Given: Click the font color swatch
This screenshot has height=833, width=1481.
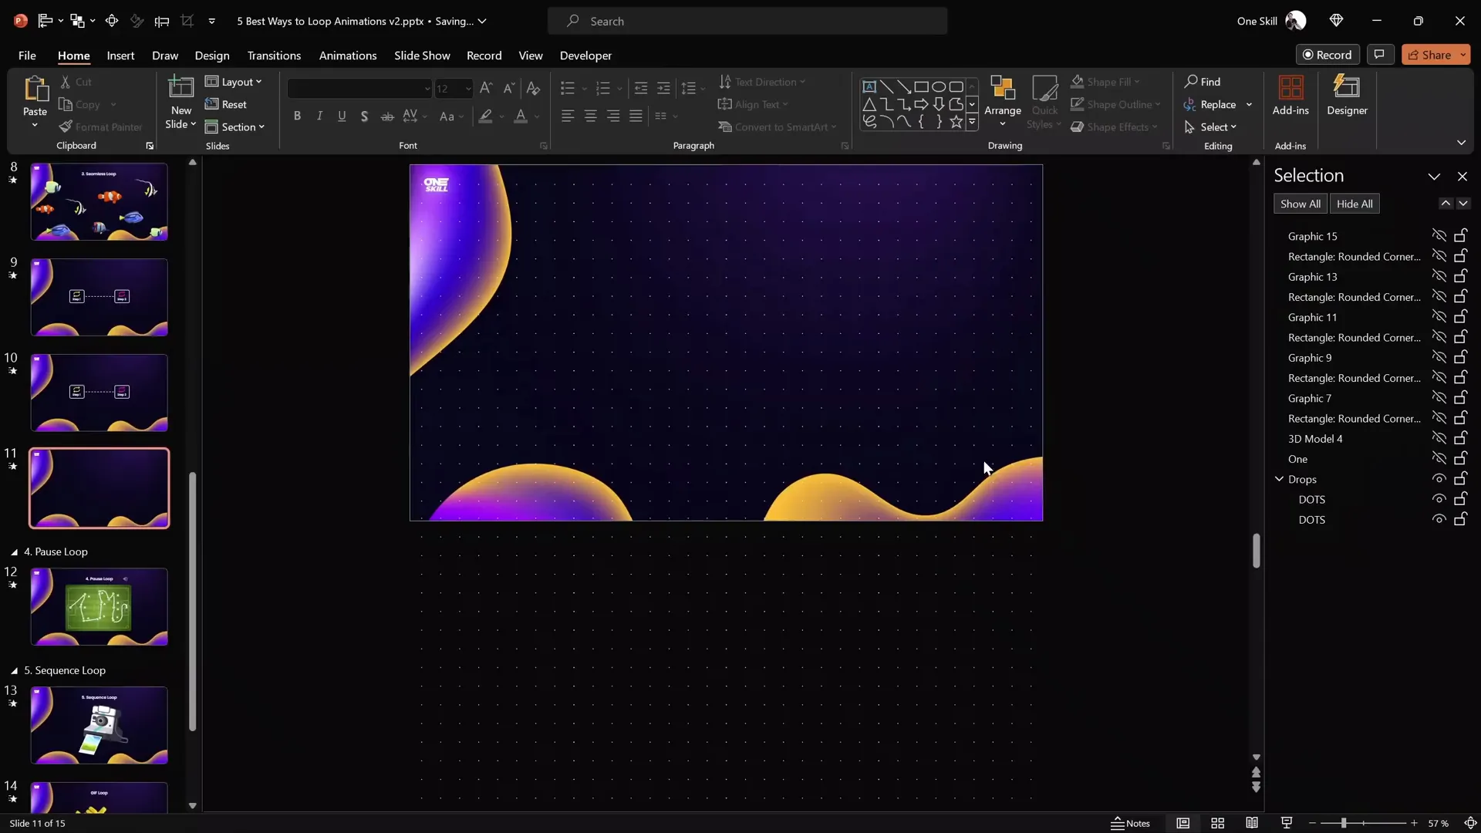Looking at the screenshot, I should point(521,116).
